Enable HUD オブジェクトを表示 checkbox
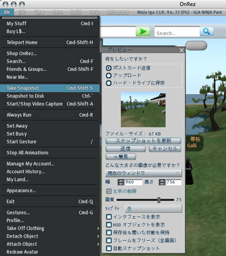 (x=109, y=225)
